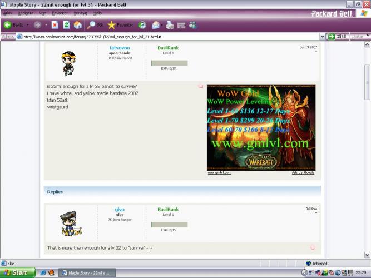Open the Forward button history dropdown arrow
371x278 pixels.
pyautogui.click(x=46, y=25)
